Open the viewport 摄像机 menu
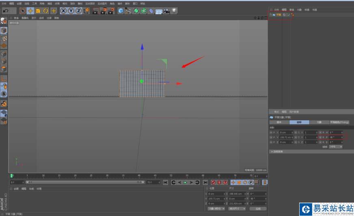This screenshot has height=216, width=354. 25,18
